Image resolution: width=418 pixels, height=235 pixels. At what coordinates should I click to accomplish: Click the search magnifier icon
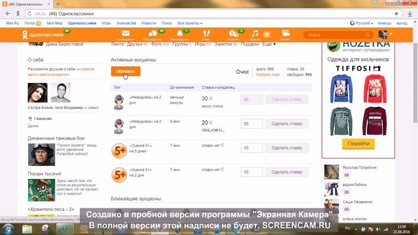[x=368, y=35]
